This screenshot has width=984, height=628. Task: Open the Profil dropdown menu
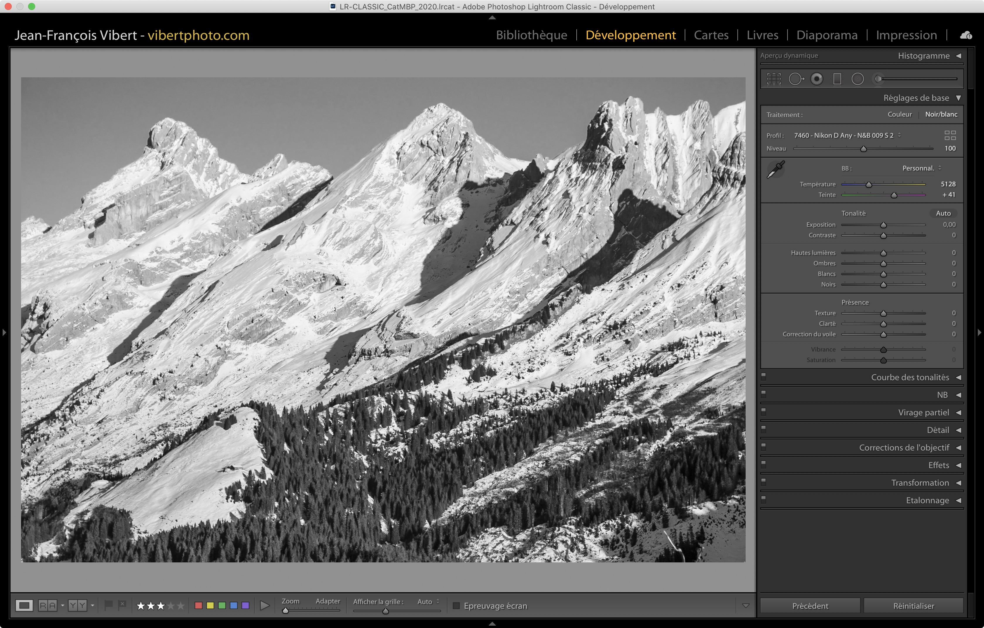tap(846, 135)
